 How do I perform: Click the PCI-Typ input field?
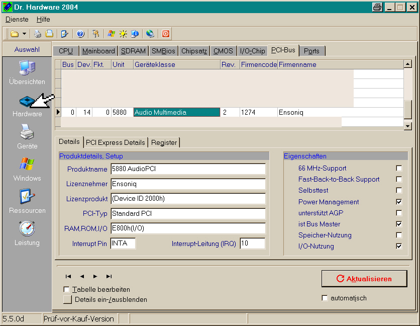[188, 214]
